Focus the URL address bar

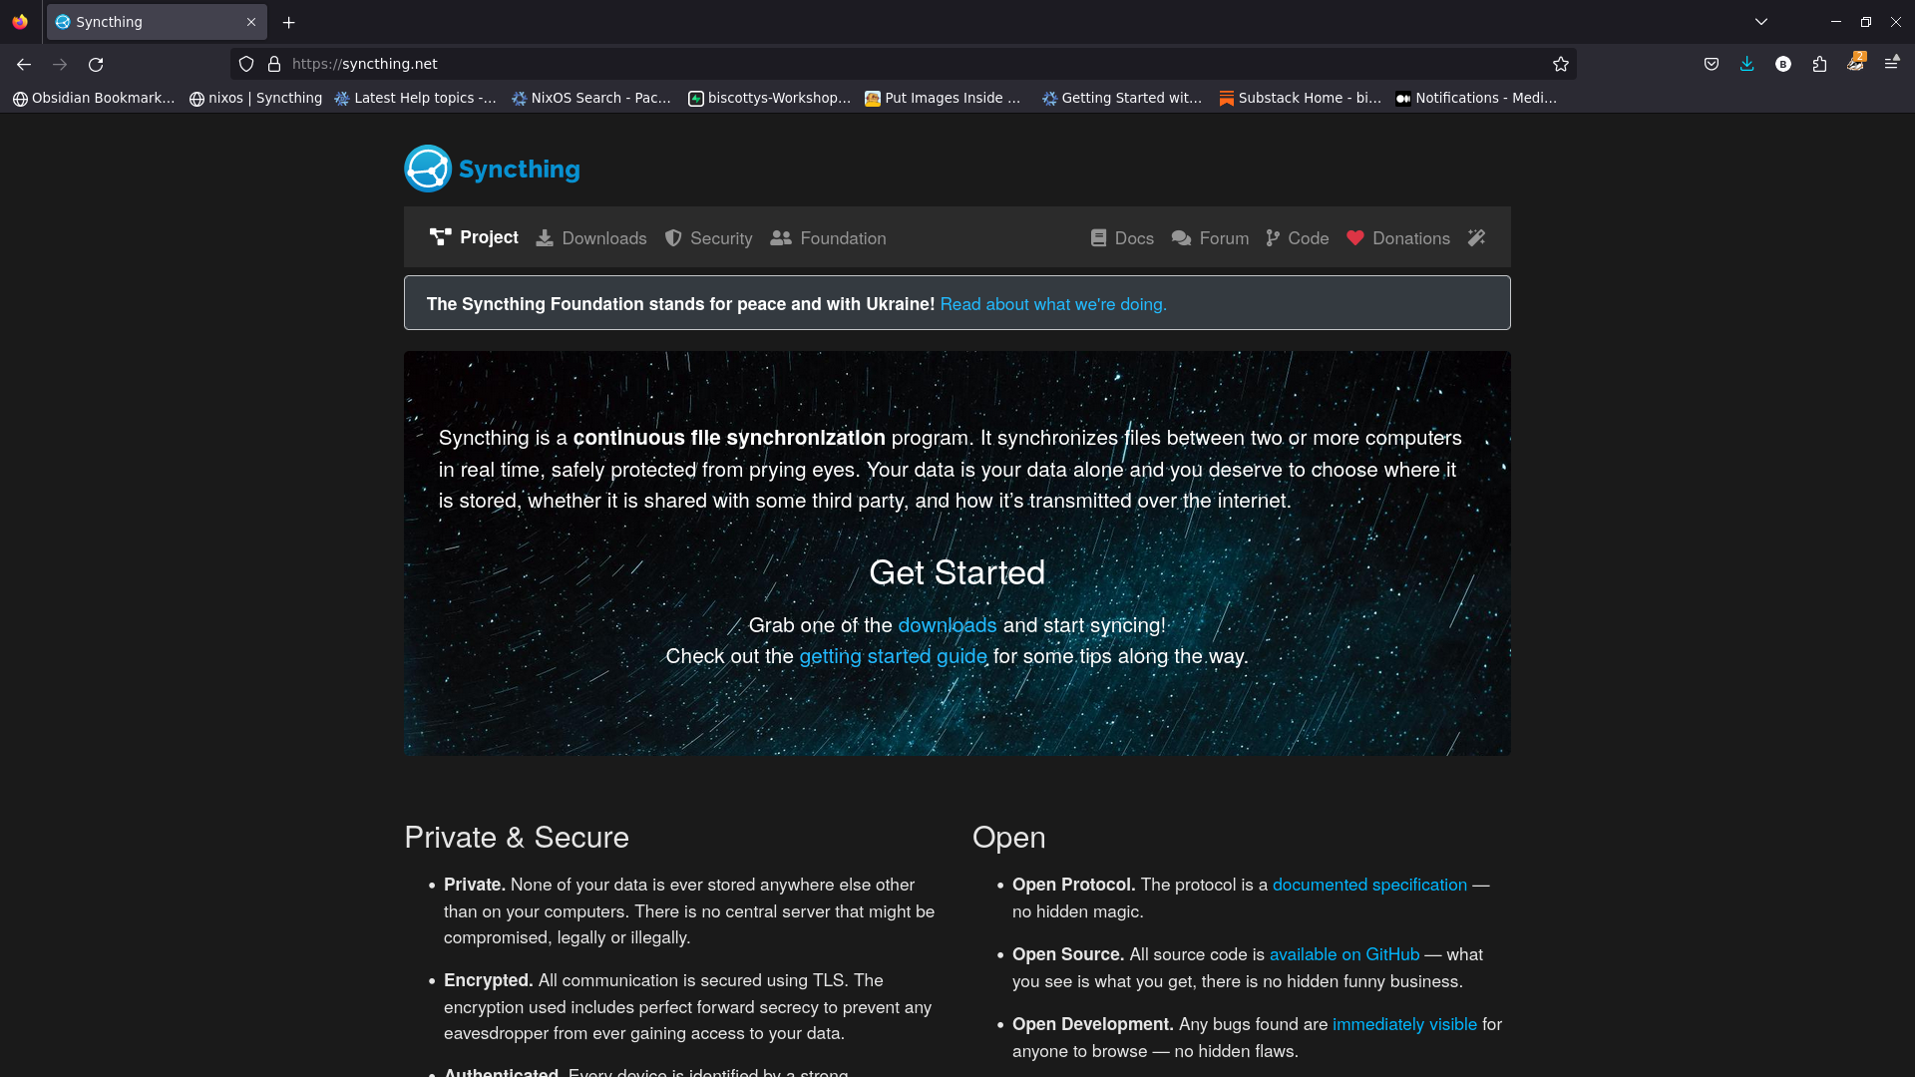[x=903, y=64]
